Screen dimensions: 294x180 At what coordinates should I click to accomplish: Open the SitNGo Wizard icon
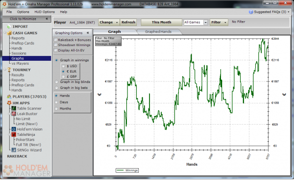click(14, 150)
